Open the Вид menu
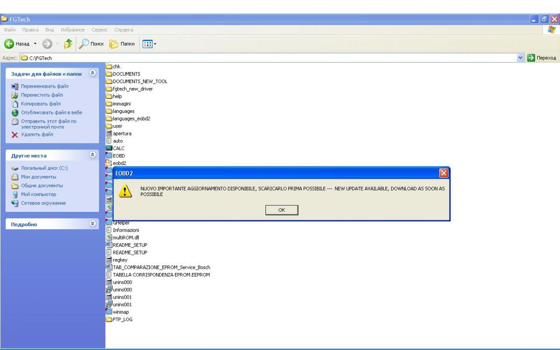560x350 pixels. [49, 30]
